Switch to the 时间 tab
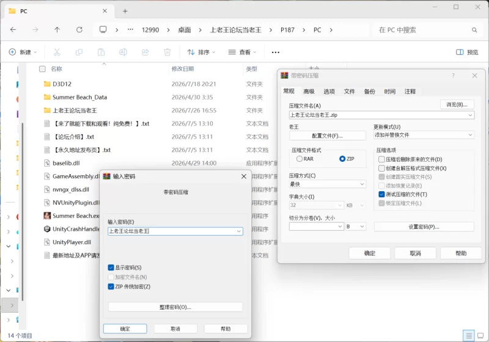Screen dimensions: 489x342 (x=390, y=91)
